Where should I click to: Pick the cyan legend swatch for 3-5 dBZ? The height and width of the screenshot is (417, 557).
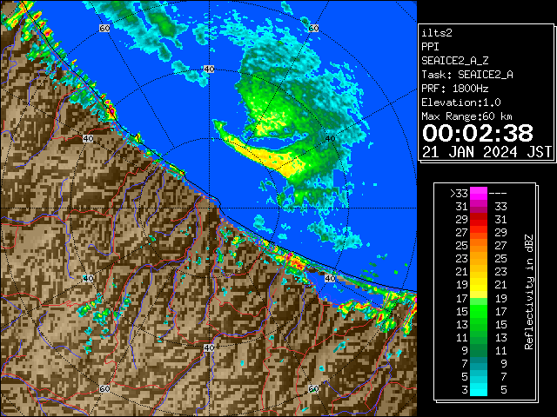pyautogui.click(x=479, y=389)
